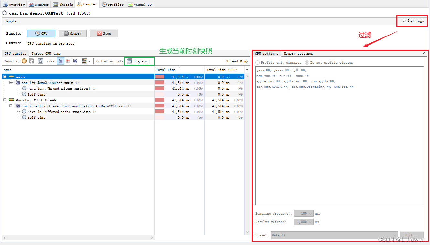This screenshot has height=245, width=430.
Task: Stop the sampling session
Action: 104,33
